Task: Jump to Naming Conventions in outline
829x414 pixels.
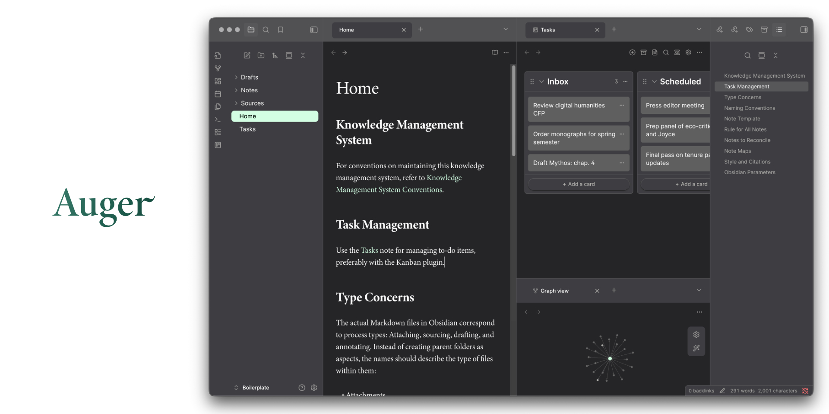Action: 750,108
